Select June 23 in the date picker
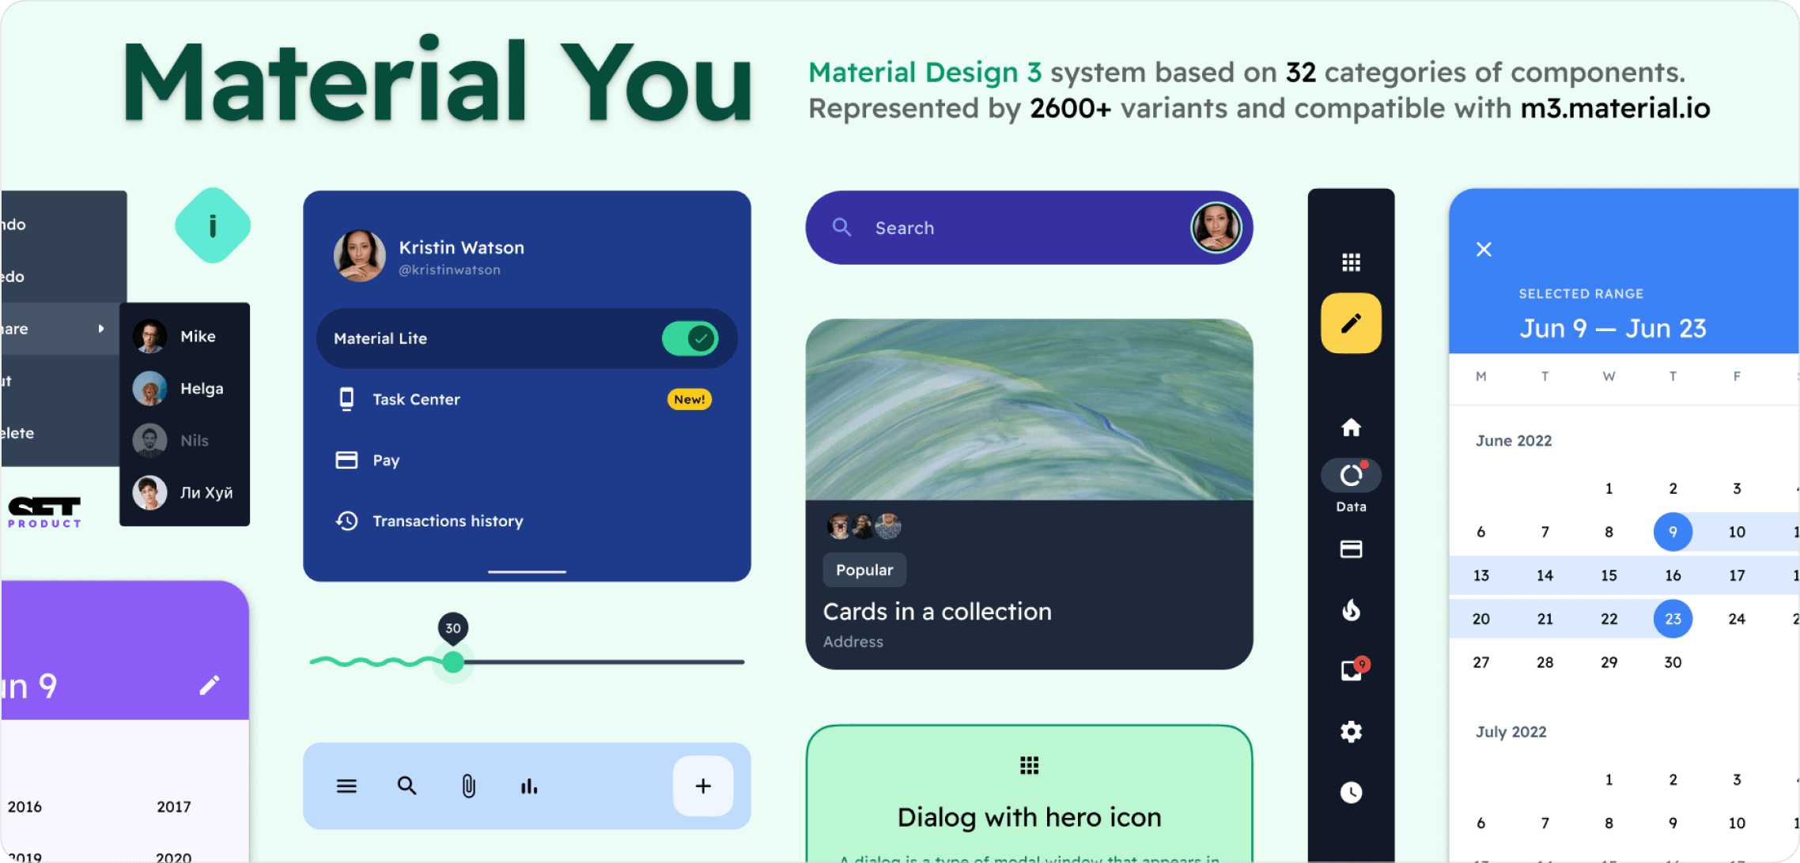The width and height of the screenshot is (1800, 863). tap(1673, 618)
